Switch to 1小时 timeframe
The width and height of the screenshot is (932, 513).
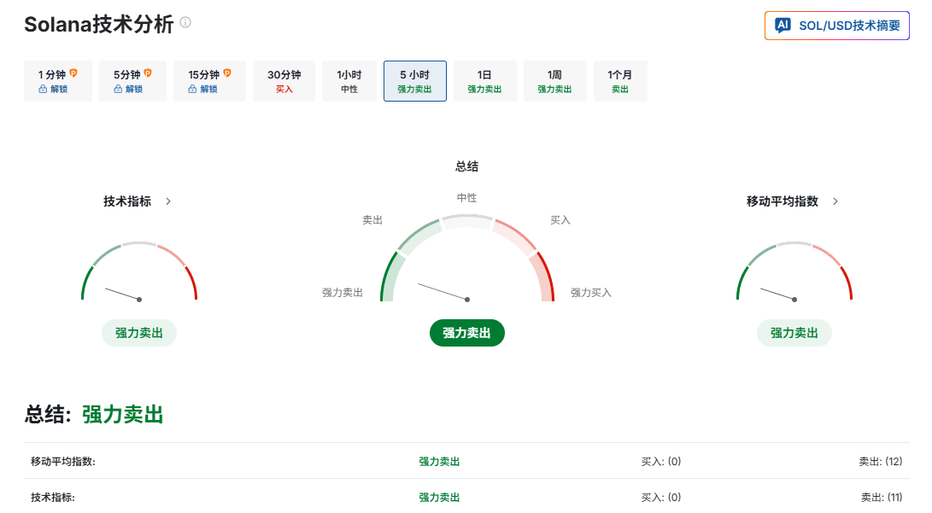[349, 81]
